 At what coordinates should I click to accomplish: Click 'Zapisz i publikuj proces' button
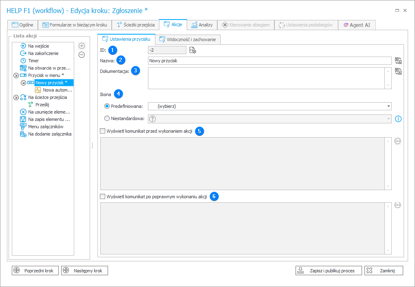(329, 271)
